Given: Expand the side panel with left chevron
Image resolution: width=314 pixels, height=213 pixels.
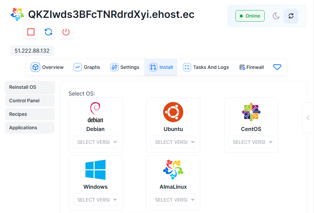Looking at the screenshot, I should point(308,118).
